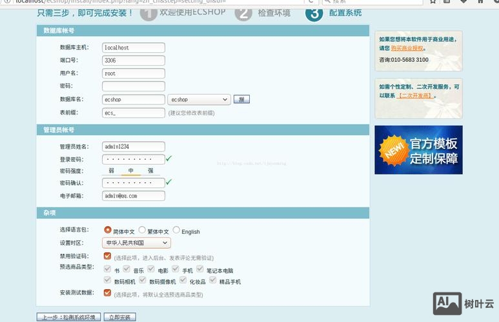Viewport: 499px width, 322px height.
Task: Toggle the 数码相机 product type checkbox
Action: click(107, 280)
